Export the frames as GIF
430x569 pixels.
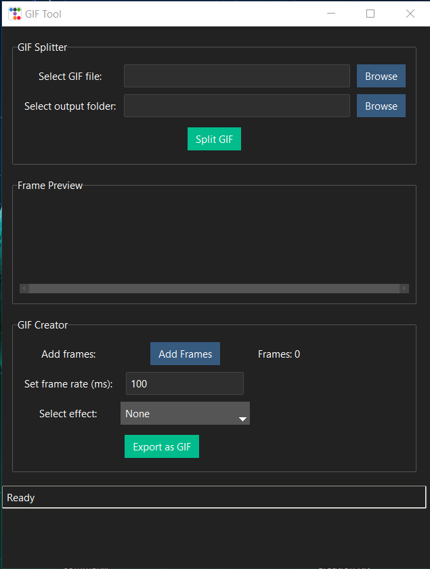point(161,446)
